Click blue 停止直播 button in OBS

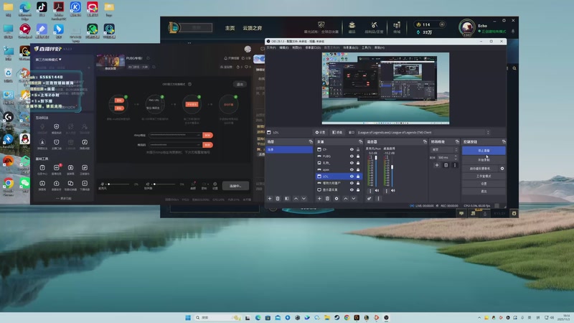point(484,151)
